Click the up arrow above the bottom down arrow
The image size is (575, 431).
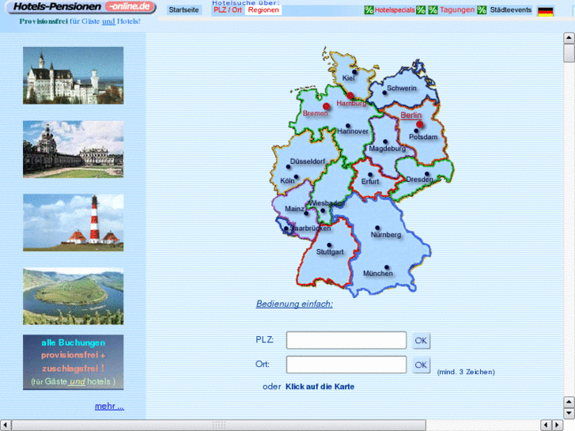569,403
